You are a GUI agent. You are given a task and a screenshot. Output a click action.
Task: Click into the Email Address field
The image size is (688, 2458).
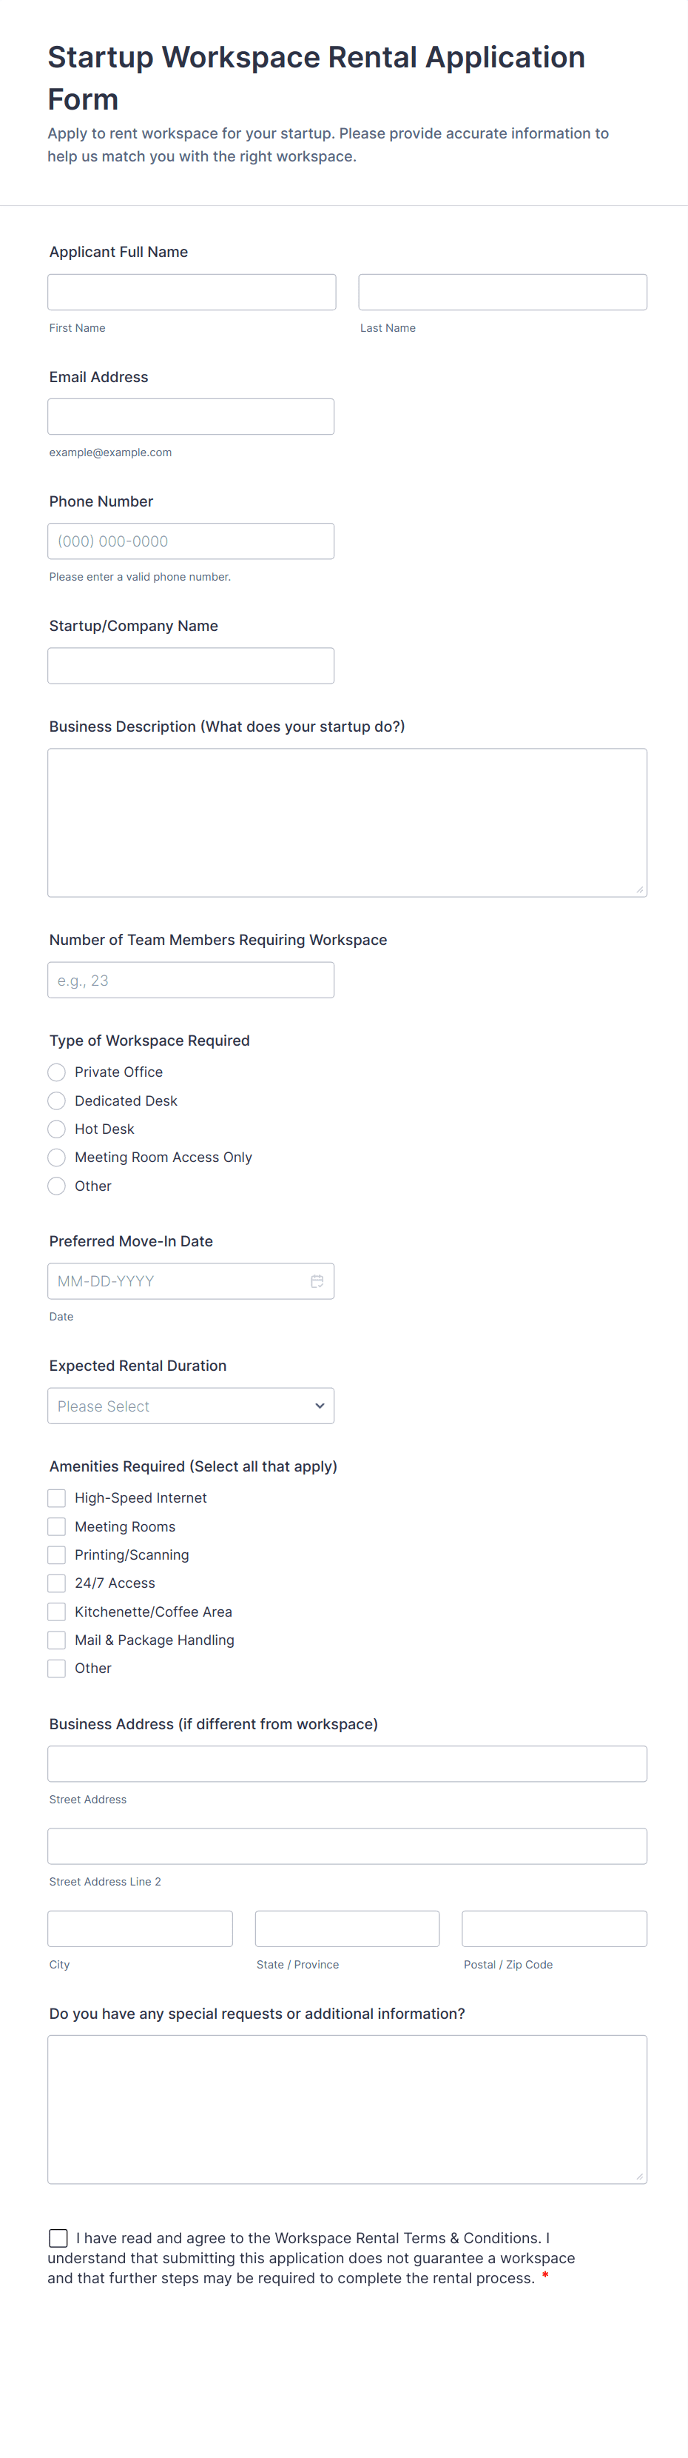191,417
